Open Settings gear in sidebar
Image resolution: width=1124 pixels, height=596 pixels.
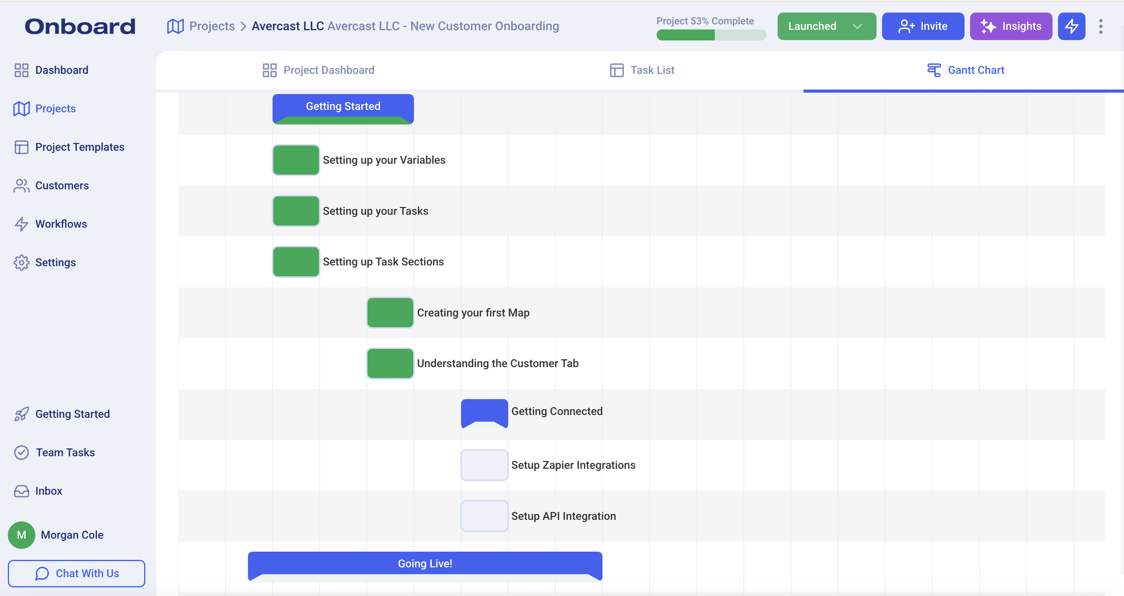(55, 262)
